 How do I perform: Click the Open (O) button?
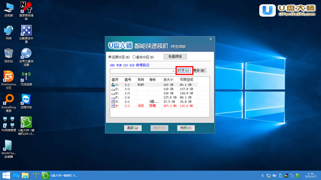point(184,70)
